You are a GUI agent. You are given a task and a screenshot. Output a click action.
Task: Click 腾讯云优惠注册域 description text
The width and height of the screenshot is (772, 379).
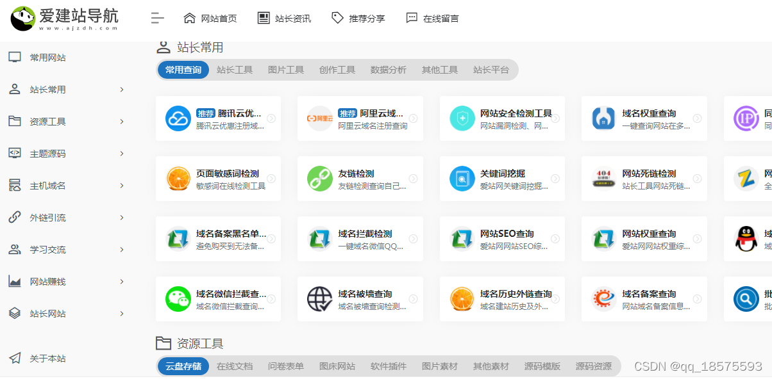(x=230, y=126)
